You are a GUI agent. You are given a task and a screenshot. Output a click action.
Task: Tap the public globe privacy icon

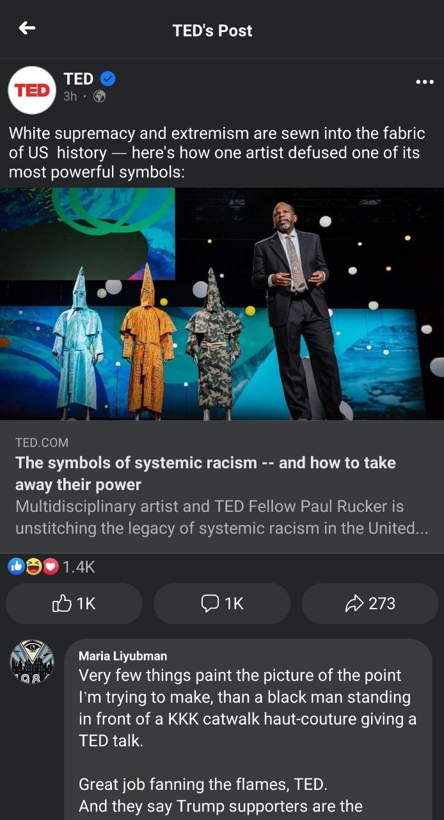click(x=99, y=97)
